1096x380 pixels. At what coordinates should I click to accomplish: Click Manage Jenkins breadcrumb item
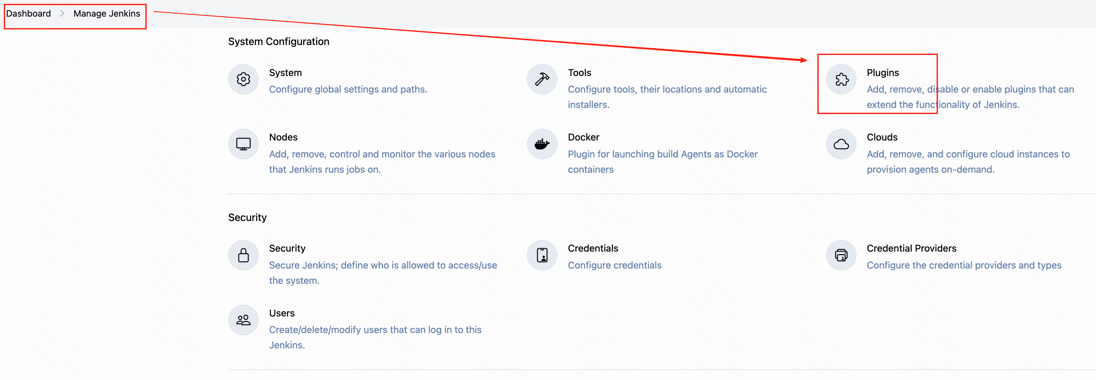[x=107, y=14]
